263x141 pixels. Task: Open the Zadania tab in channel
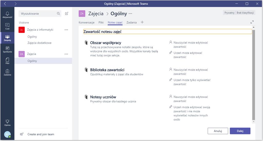[x=131, y=23]
